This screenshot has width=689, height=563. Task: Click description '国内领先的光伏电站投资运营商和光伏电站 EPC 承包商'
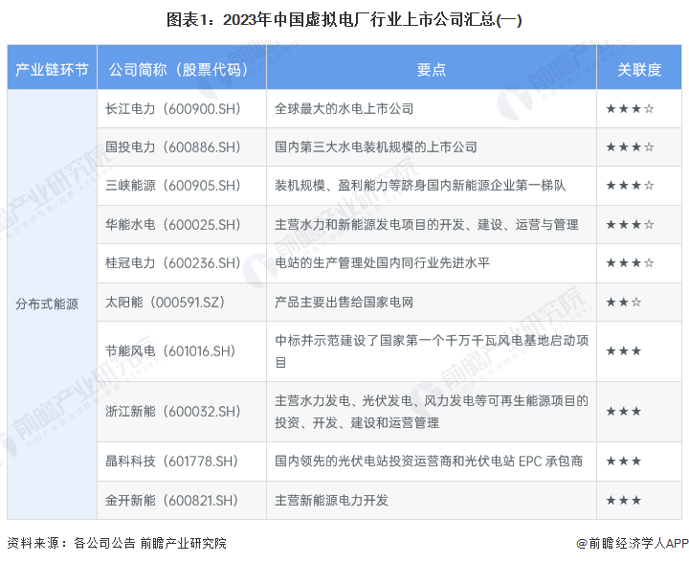[429, 462]
